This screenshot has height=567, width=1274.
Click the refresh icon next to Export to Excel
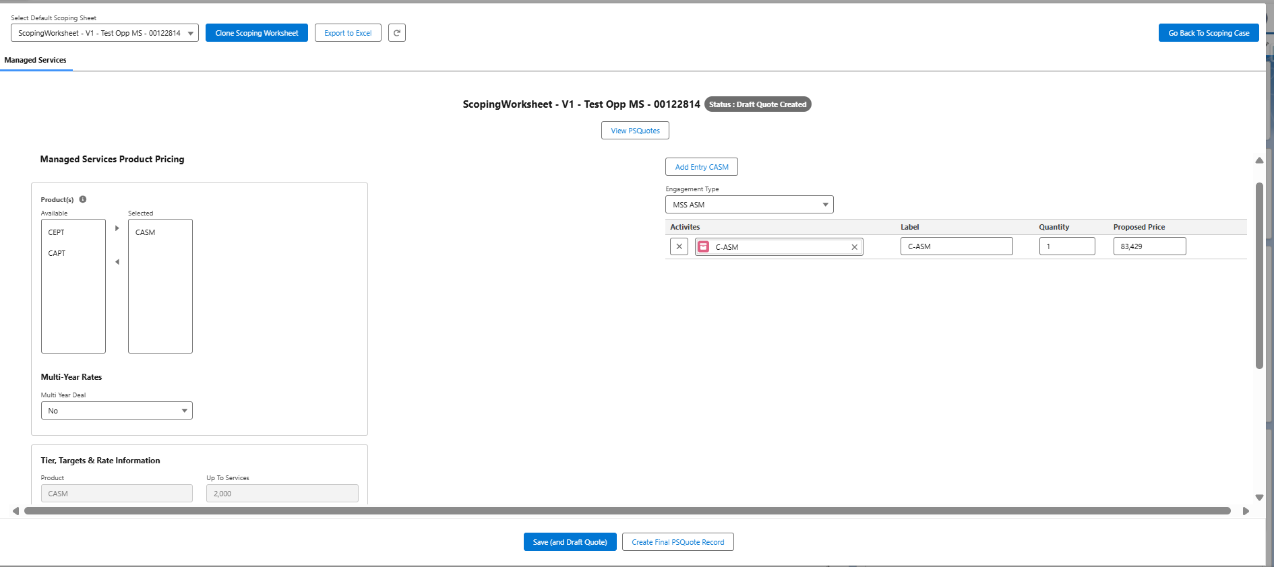[x=397, y=33]
